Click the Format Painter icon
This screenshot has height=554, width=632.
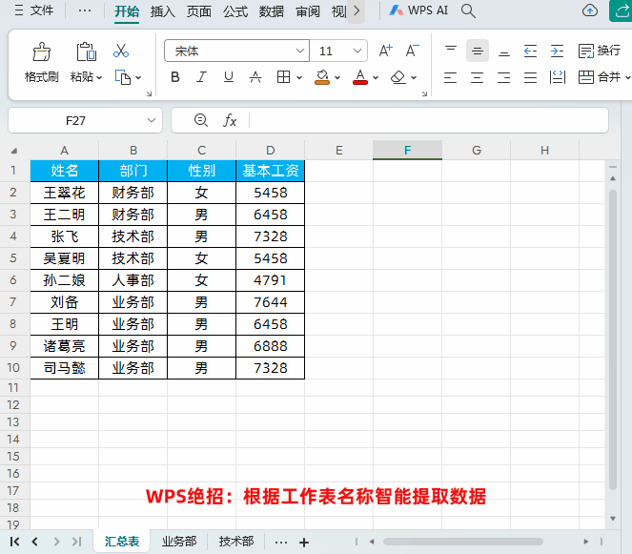[x=42, y=51]
